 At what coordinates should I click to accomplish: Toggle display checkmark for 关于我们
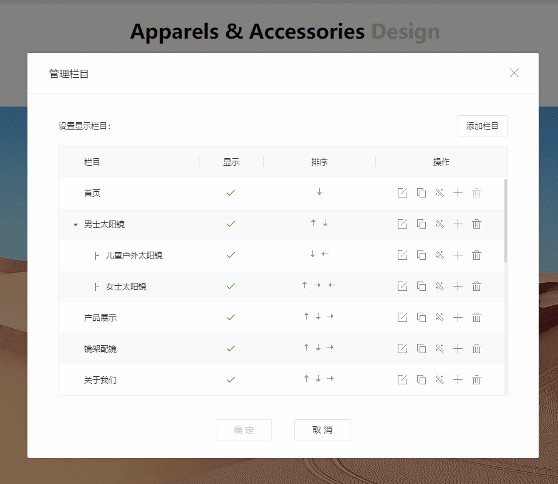click(231, 379)
